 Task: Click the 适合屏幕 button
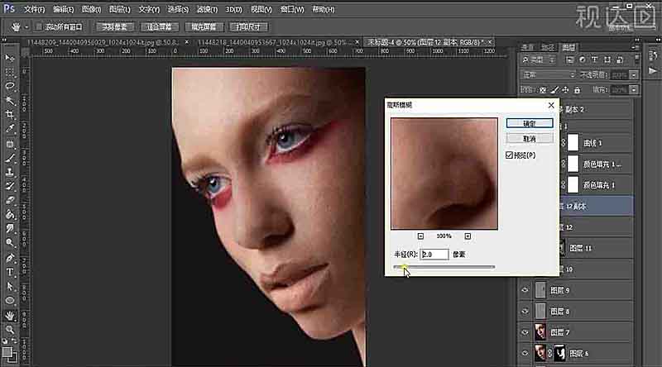159,26
